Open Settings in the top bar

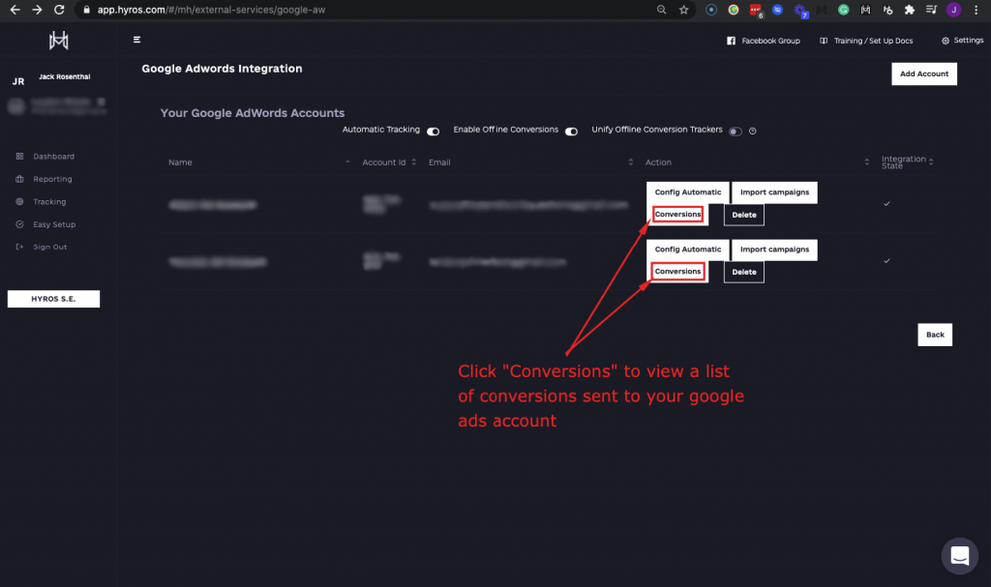[963, 41]
